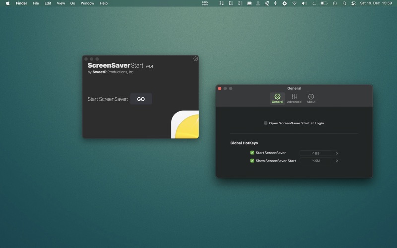Switch to the Advanced preferences tab
Image resolution: width=397 pixels, height=248 pixels.
pos(294,98)
